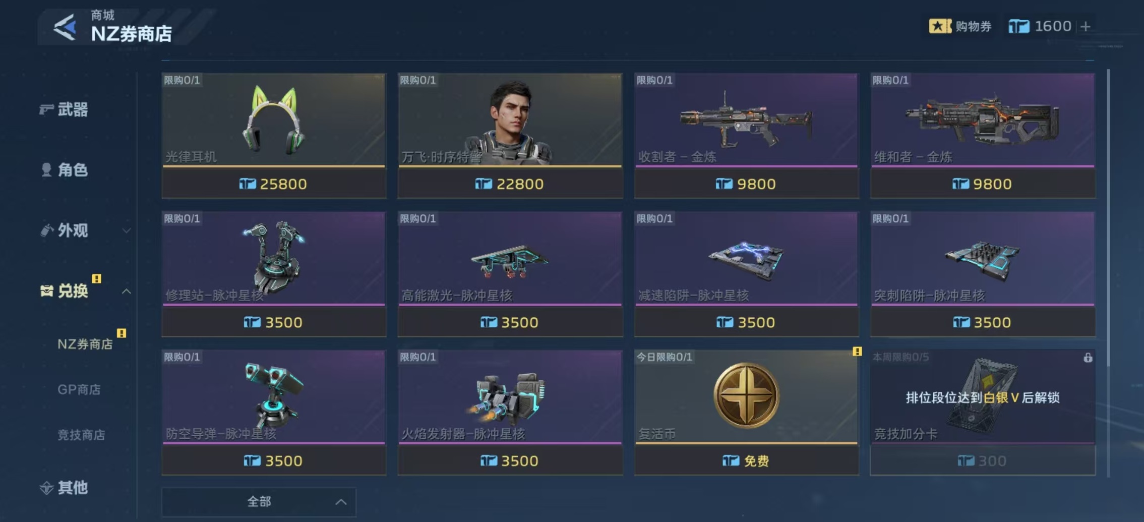Add NZ coupons with plus icon
The height and width of the screenshot is (522, 1144).
pyautogui.click(x=1086, y=26)
